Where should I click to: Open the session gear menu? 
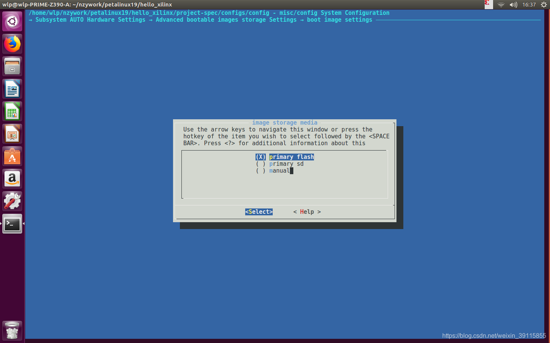pyautogui.click(x=544, y=5)
